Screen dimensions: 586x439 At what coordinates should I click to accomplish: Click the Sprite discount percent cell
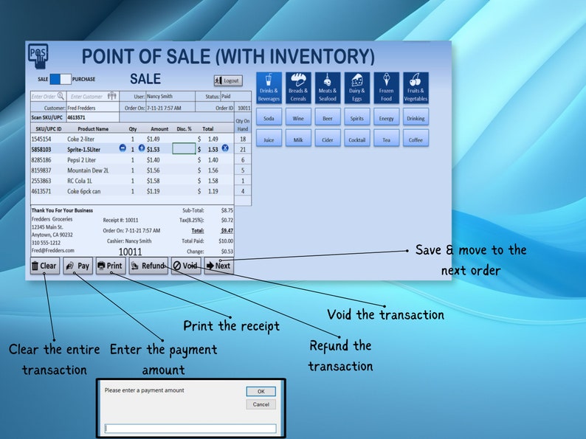click(184, 149)
